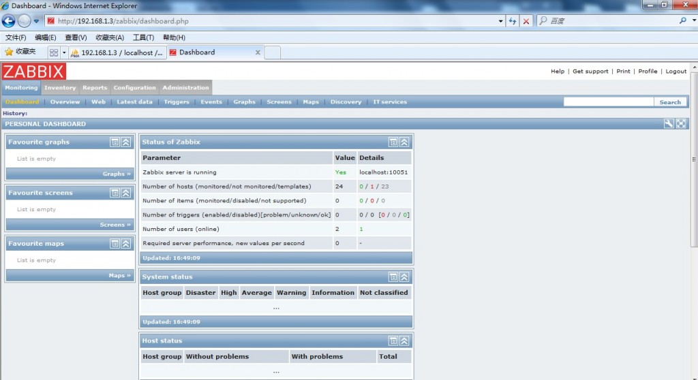Open Graphs submenu link

pos(245,102)
